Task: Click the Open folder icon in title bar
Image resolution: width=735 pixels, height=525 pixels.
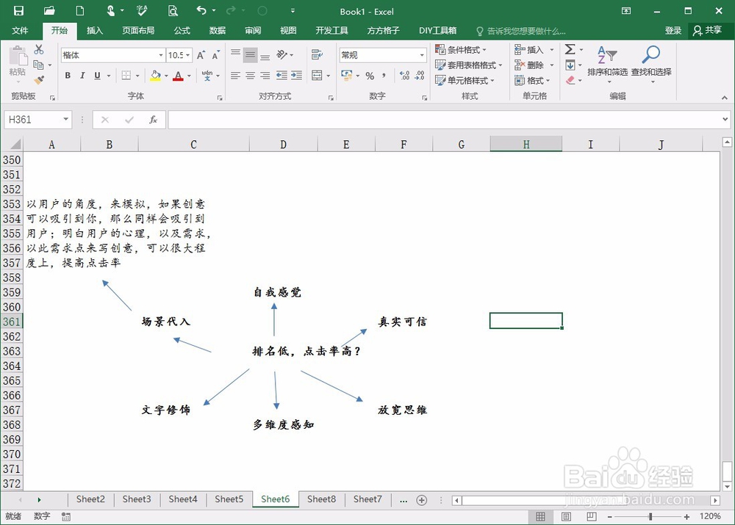Action: click(49, 11)
